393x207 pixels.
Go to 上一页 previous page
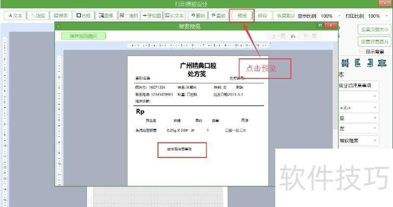279,36
